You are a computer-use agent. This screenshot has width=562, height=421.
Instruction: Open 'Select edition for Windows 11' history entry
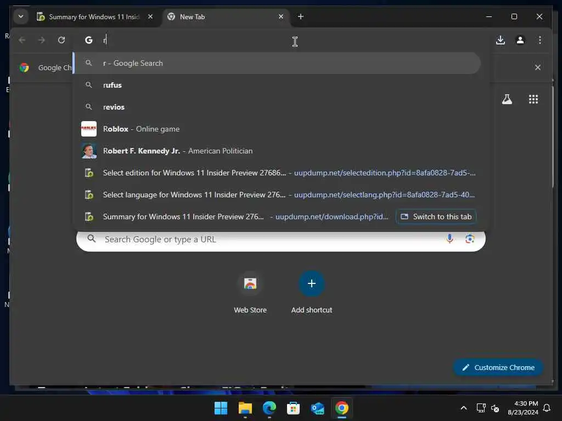tap(277, 173)
